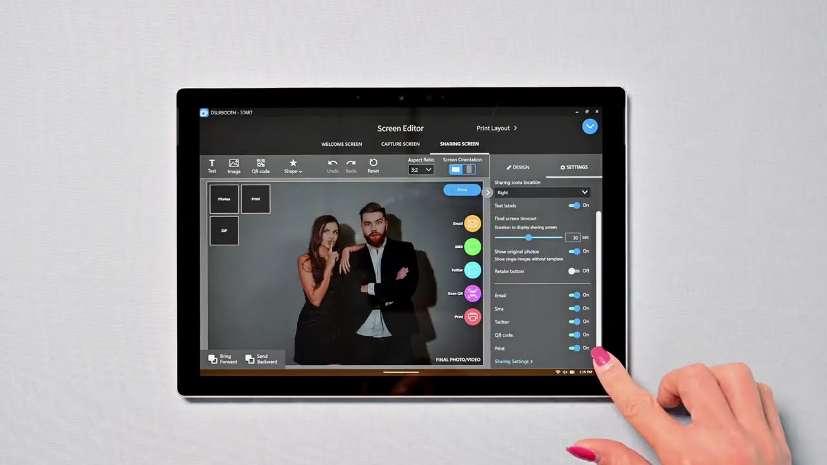Switch to the Welcome Screen tab
Screen dimensions: 827x465
[341, 144]
